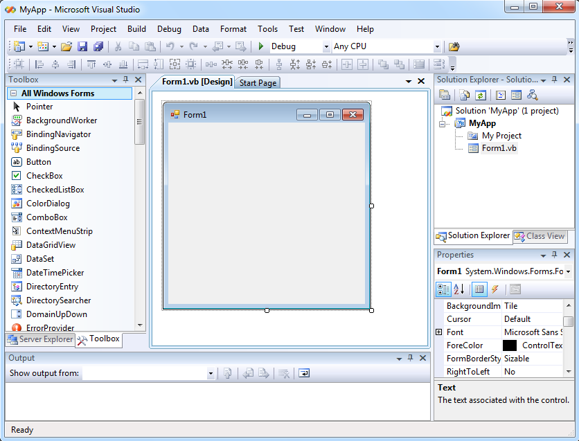
Task: Open the Format menu
Action: (x=233, y=29)
